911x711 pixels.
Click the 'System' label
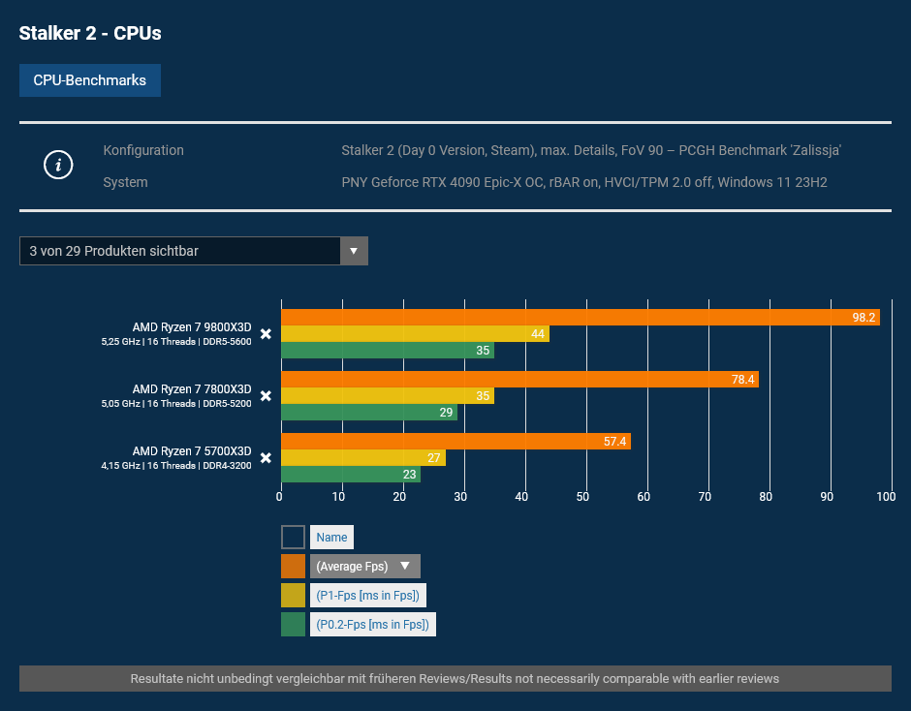coord(125,182)
